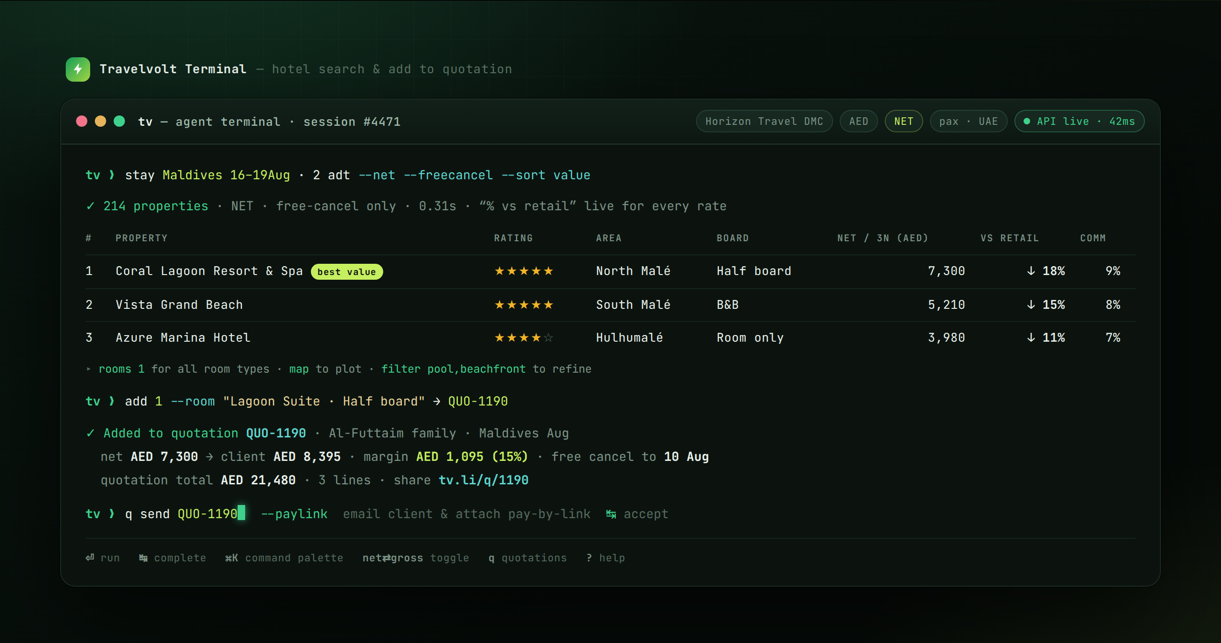Click the red window dot

82,121
